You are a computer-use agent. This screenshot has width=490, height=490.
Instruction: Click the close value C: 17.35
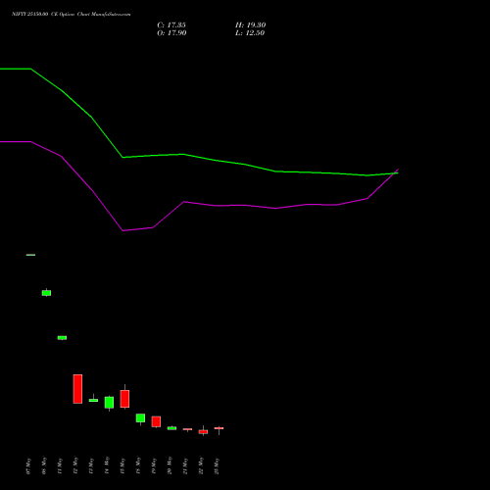coord(171,25)
